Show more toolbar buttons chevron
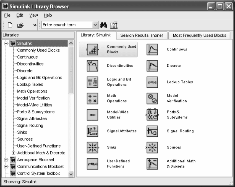The width and height of the screenshot is (235, 187). (x=35, y=25)
